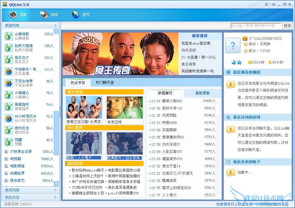This screenshot has height=208, width=295.
Task: Click icon beside 美丽指环 channel
Action: click(9, 107)
